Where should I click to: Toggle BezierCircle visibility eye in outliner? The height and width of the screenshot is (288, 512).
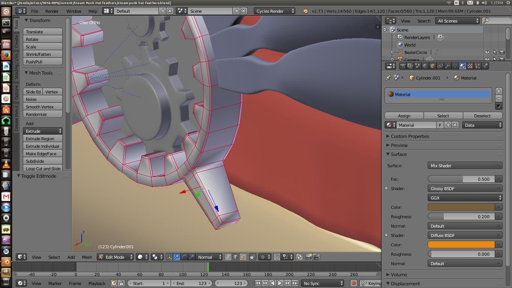click(487, 52)
